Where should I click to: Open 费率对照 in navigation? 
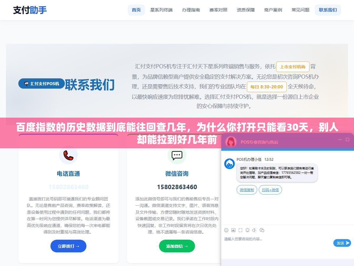218,10
